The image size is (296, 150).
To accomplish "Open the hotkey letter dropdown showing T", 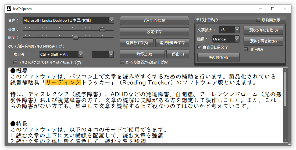I will tap(103, 54).
